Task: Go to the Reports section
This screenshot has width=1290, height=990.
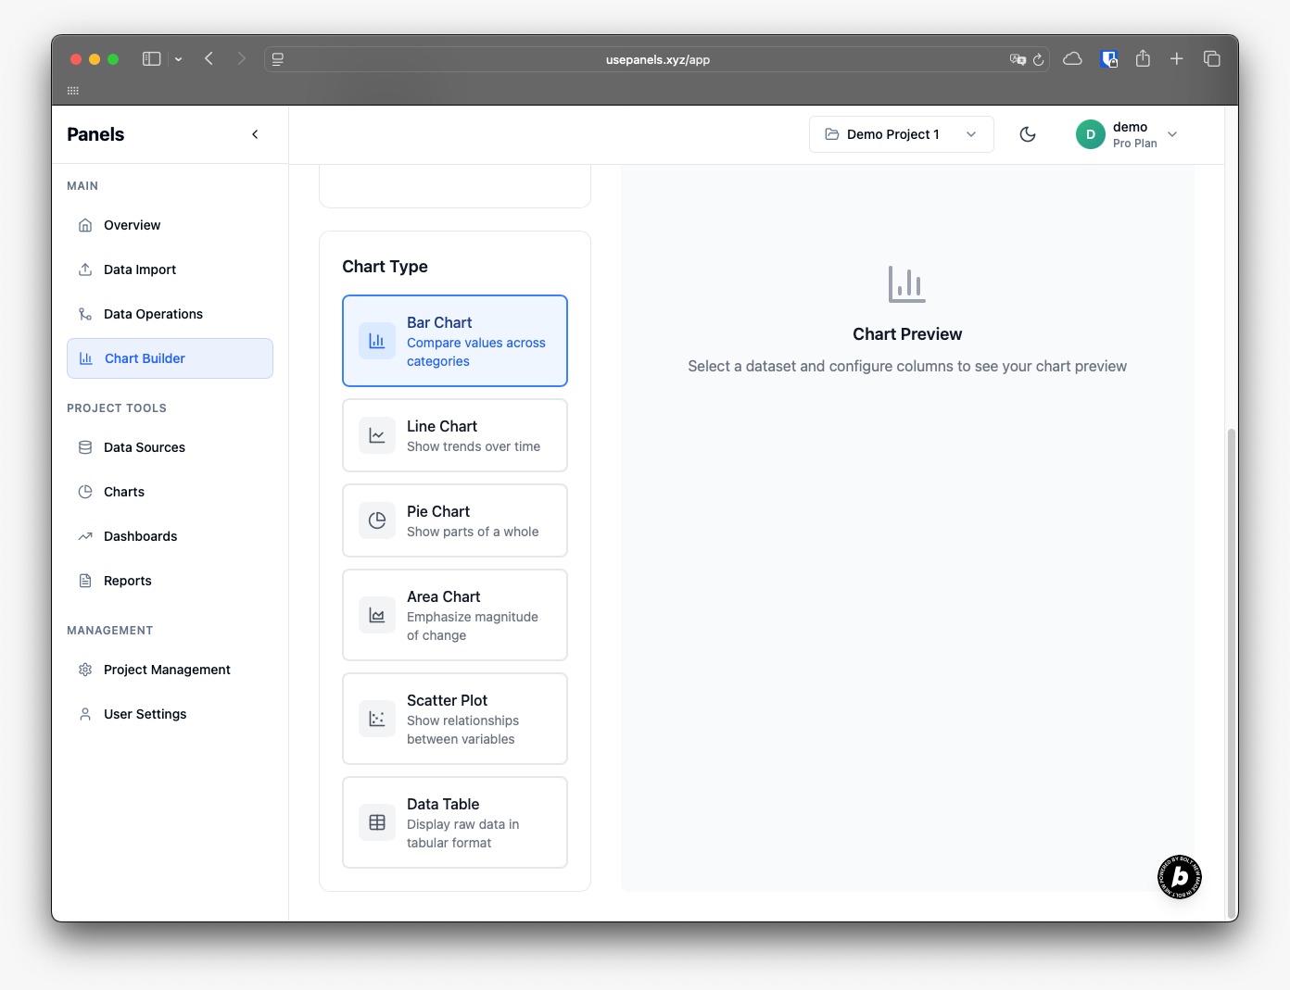Action: coord(171,581)
